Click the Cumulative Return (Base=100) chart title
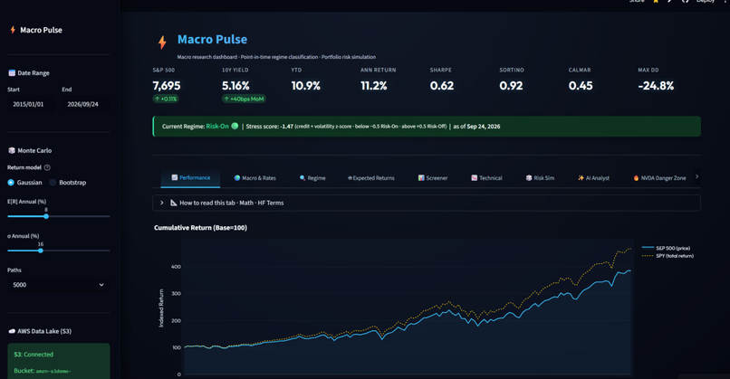Image resolution: width=730 pixels, height=379 pixels. 201,227
